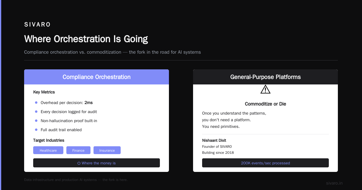Screen dimensions: 362x190
Task: Open the sivaro.in link
Action: [334, 183]
